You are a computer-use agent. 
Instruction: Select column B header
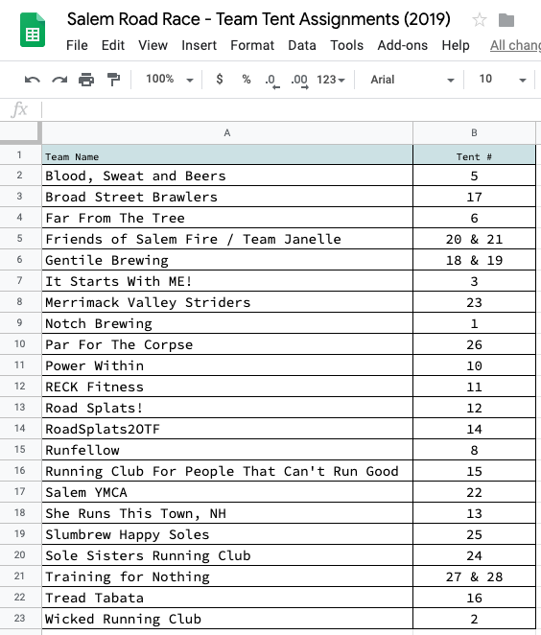click(x=474, y=132)
